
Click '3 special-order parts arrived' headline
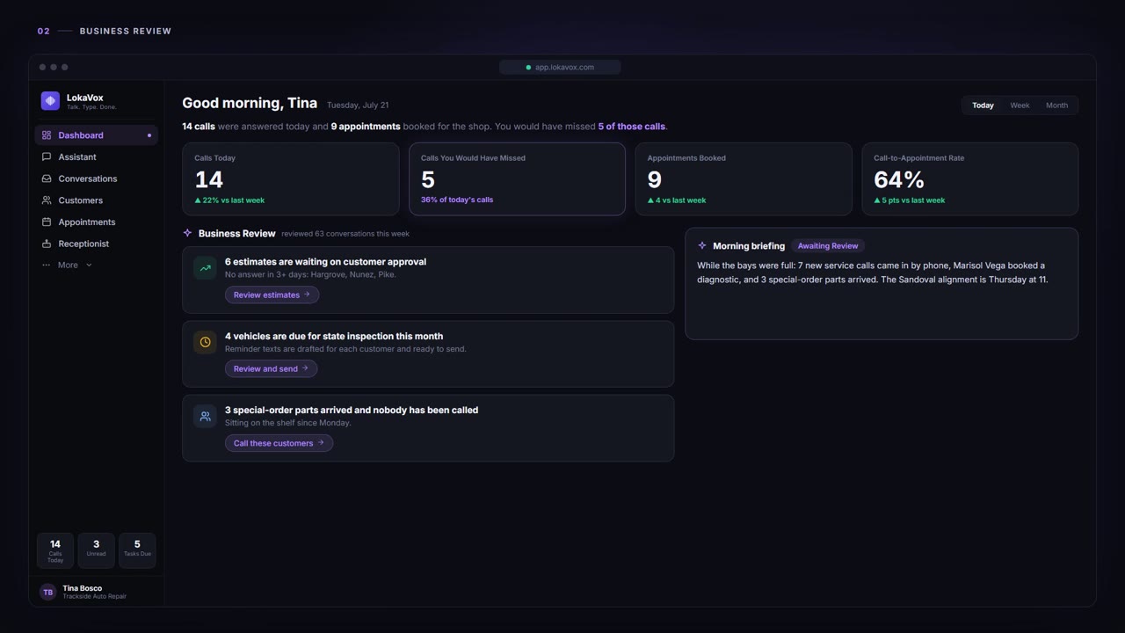352,410
